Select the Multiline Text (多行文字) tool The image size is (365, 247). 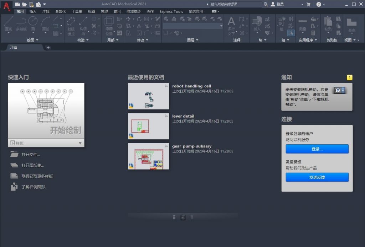click(231, 26)
